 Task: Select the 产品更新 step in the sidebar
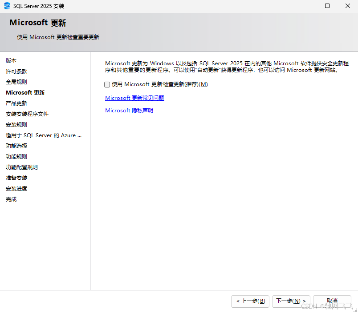point(16,103)
